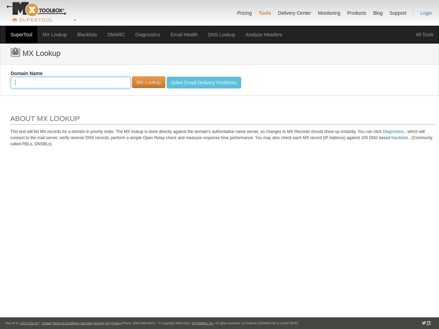Switch to the DNS Lookup tab
439x329 pixels.
point(222,35)
